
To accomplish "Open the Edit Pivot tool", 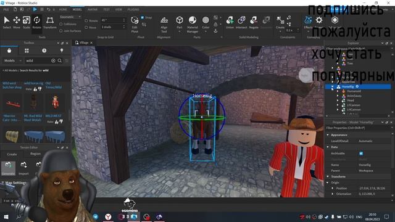I will click(135, 24).
